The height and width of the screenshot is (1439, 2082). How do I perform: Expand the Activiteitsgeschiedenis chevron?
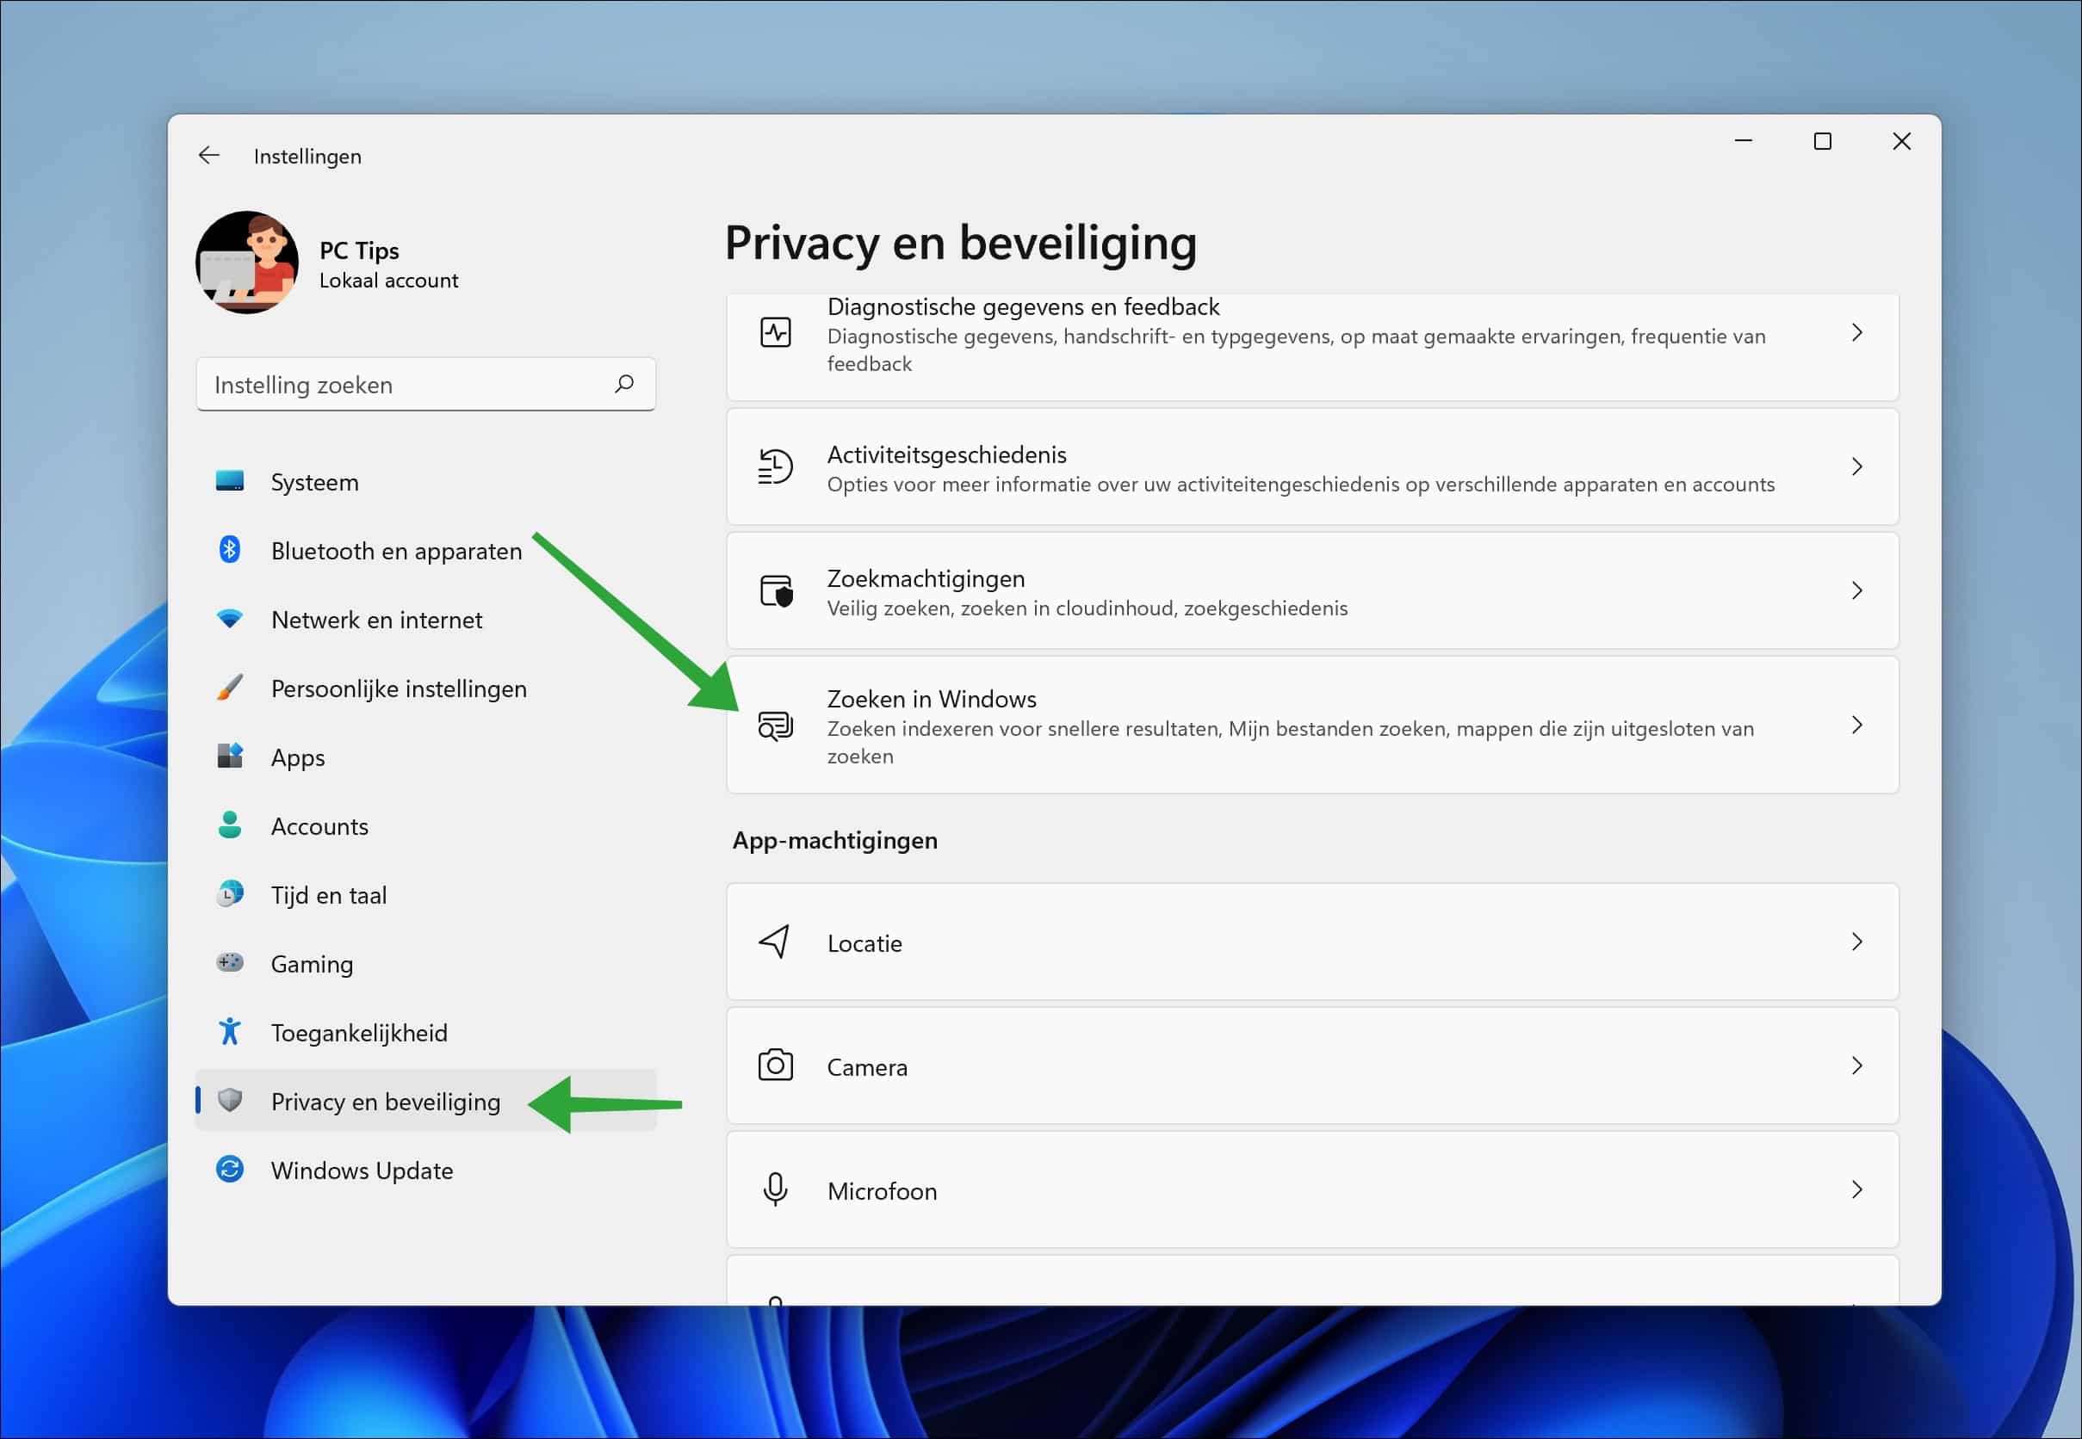[x=1857, y=466]
